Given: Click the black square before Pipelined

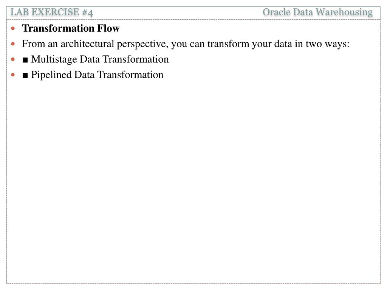Looking at the screenshot, I should (25, 76).
